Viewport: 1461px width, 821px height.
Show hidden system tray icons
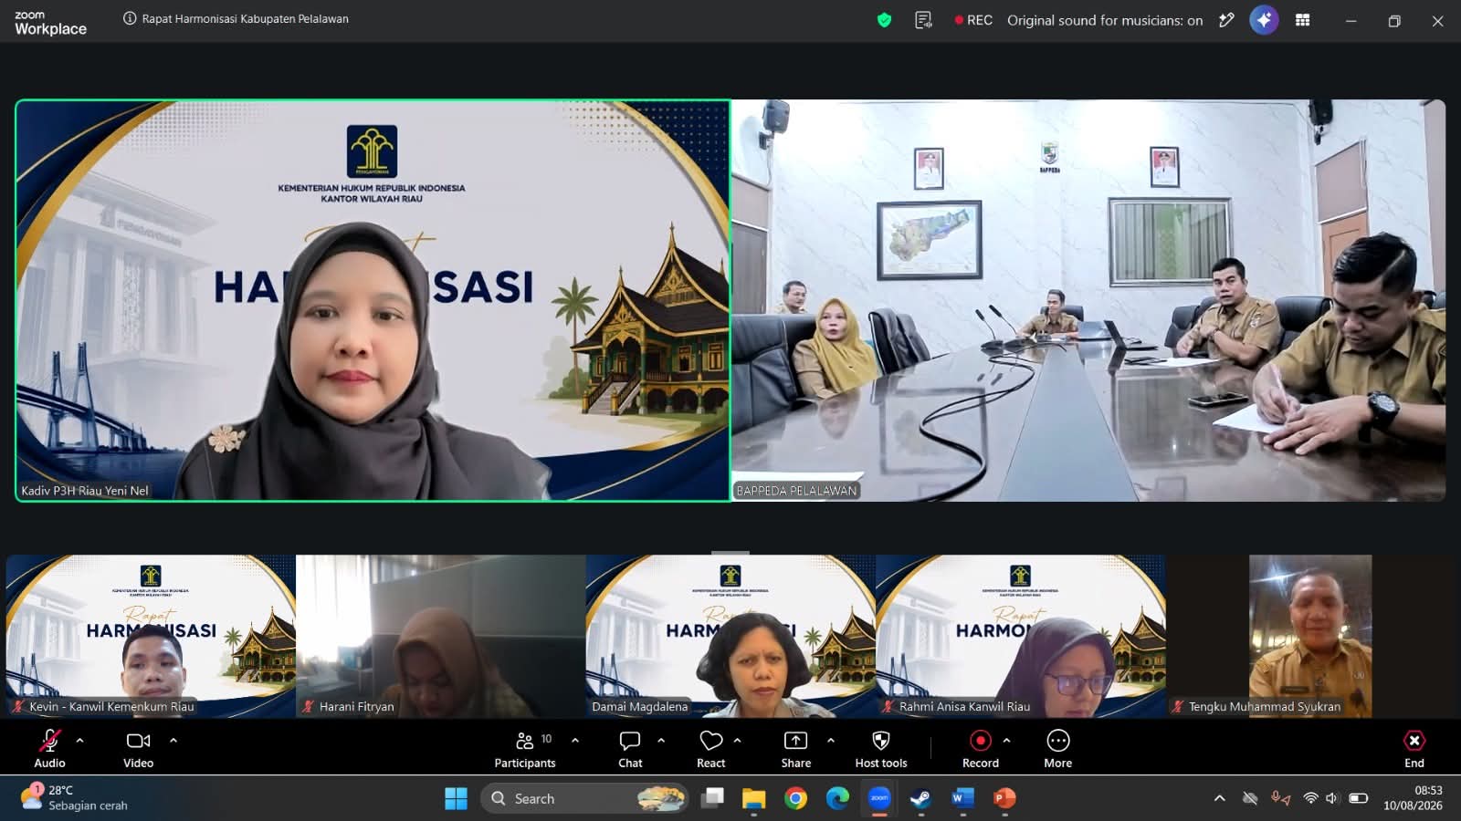coord(1219,798)
